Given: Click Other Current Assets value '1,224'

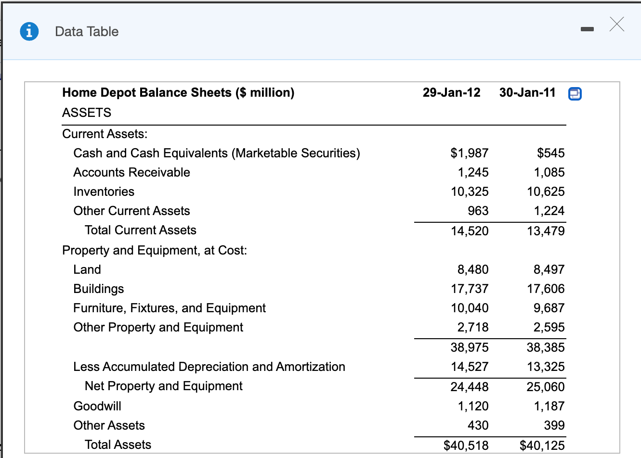Looking at the screenshot, I should click(x=549, y=211).
